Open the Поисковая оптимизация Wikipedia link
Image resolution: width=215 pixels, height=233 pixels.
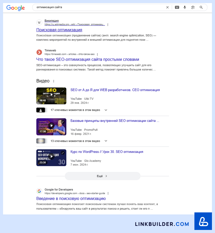click(59, 30)
